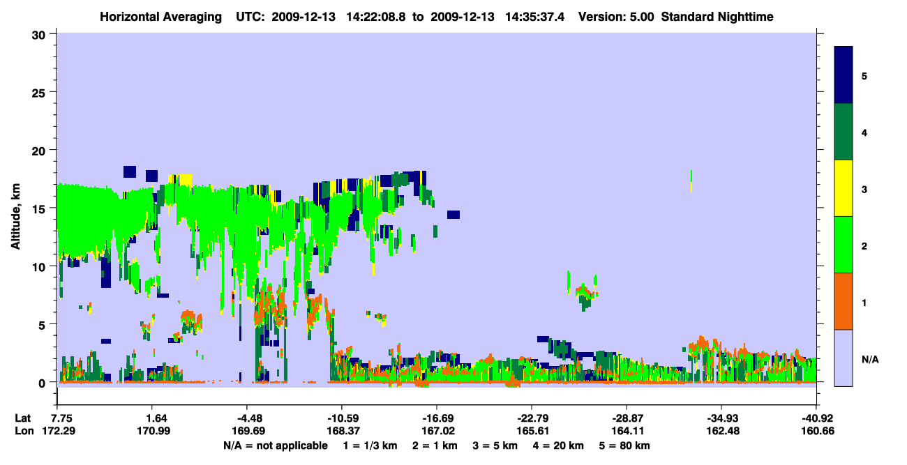Click the latitude value '-40.92'
The width and height of the screenshot is (907, 465).
pos(816,418)
